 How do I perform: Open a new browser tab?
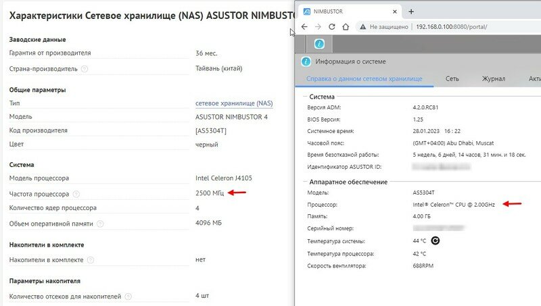click(411, 11)
